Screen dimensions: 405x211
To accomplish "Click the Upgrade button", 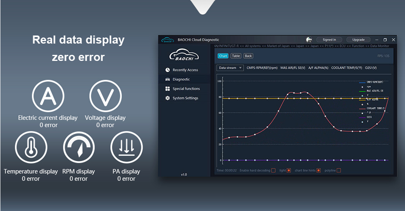I will click(x=358, y=40).
